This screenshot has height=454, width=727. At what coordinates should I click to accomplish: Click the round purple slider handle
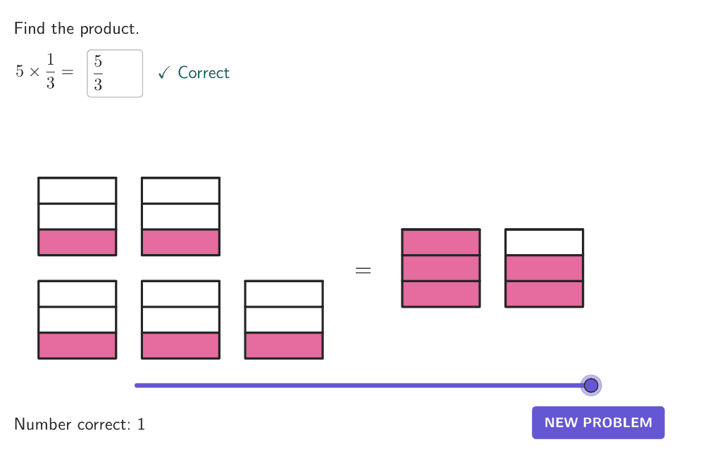[591, 385]
